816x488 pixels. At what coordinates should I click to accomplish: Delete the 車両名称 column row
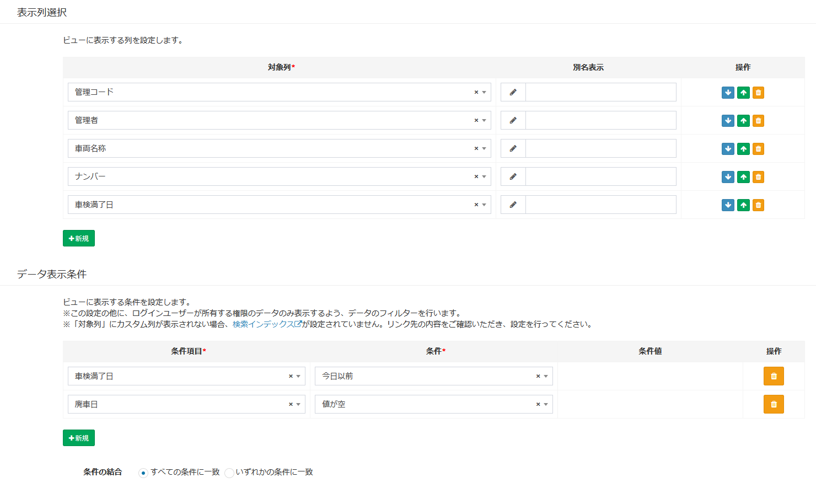pyautogui.click(x=759, y=149)
